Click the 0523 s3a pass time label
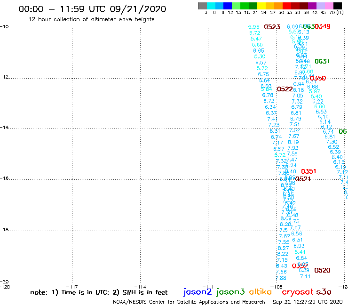Viewport: 348px width, 306px height. click(272, 27)
